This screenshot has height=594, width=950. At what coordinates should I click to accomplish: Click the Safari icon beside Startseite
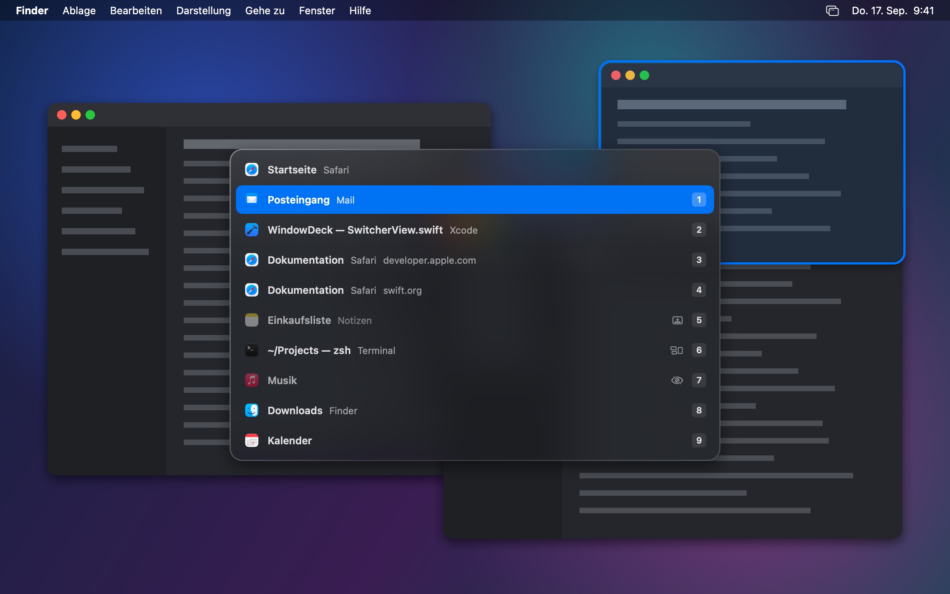click(252, 169)
